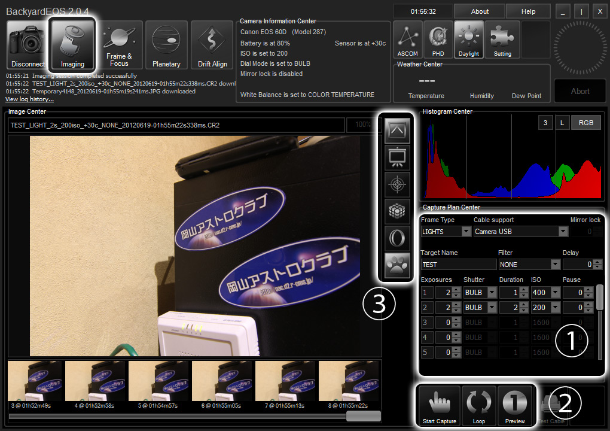This screenshot has height=431, width=610.
Task: Open the Help menu
Action: point(528,11)
